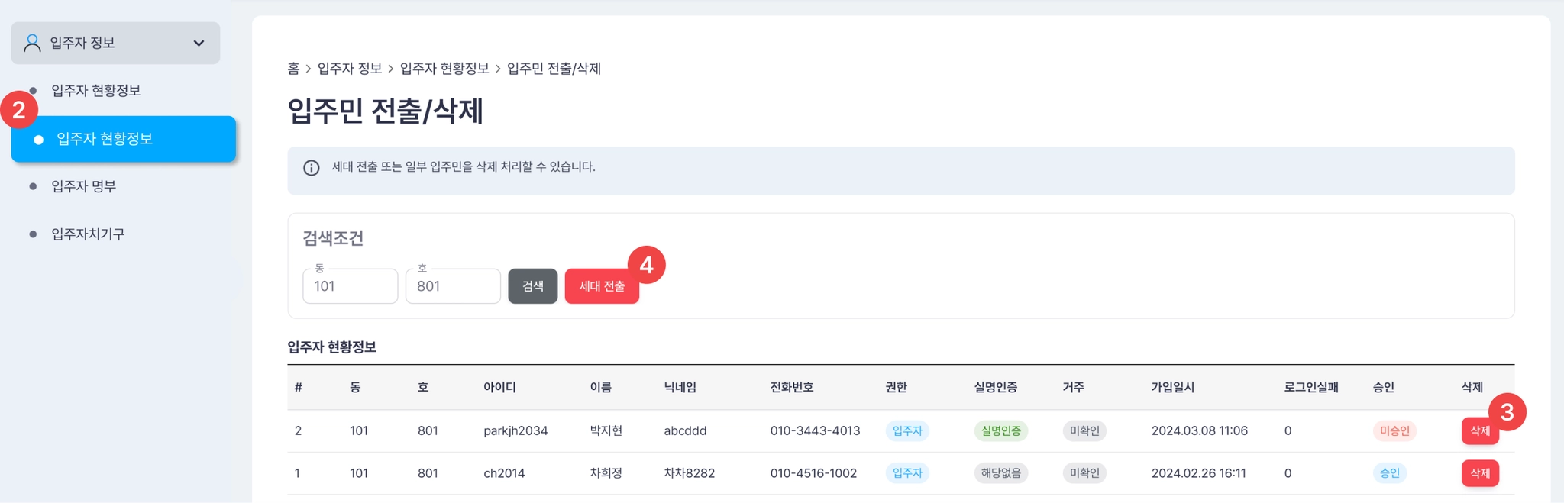Click the 실명인증 green badge for parkjh2034
This screenshot has height=503, width=1564.
tap(1001, 430)
